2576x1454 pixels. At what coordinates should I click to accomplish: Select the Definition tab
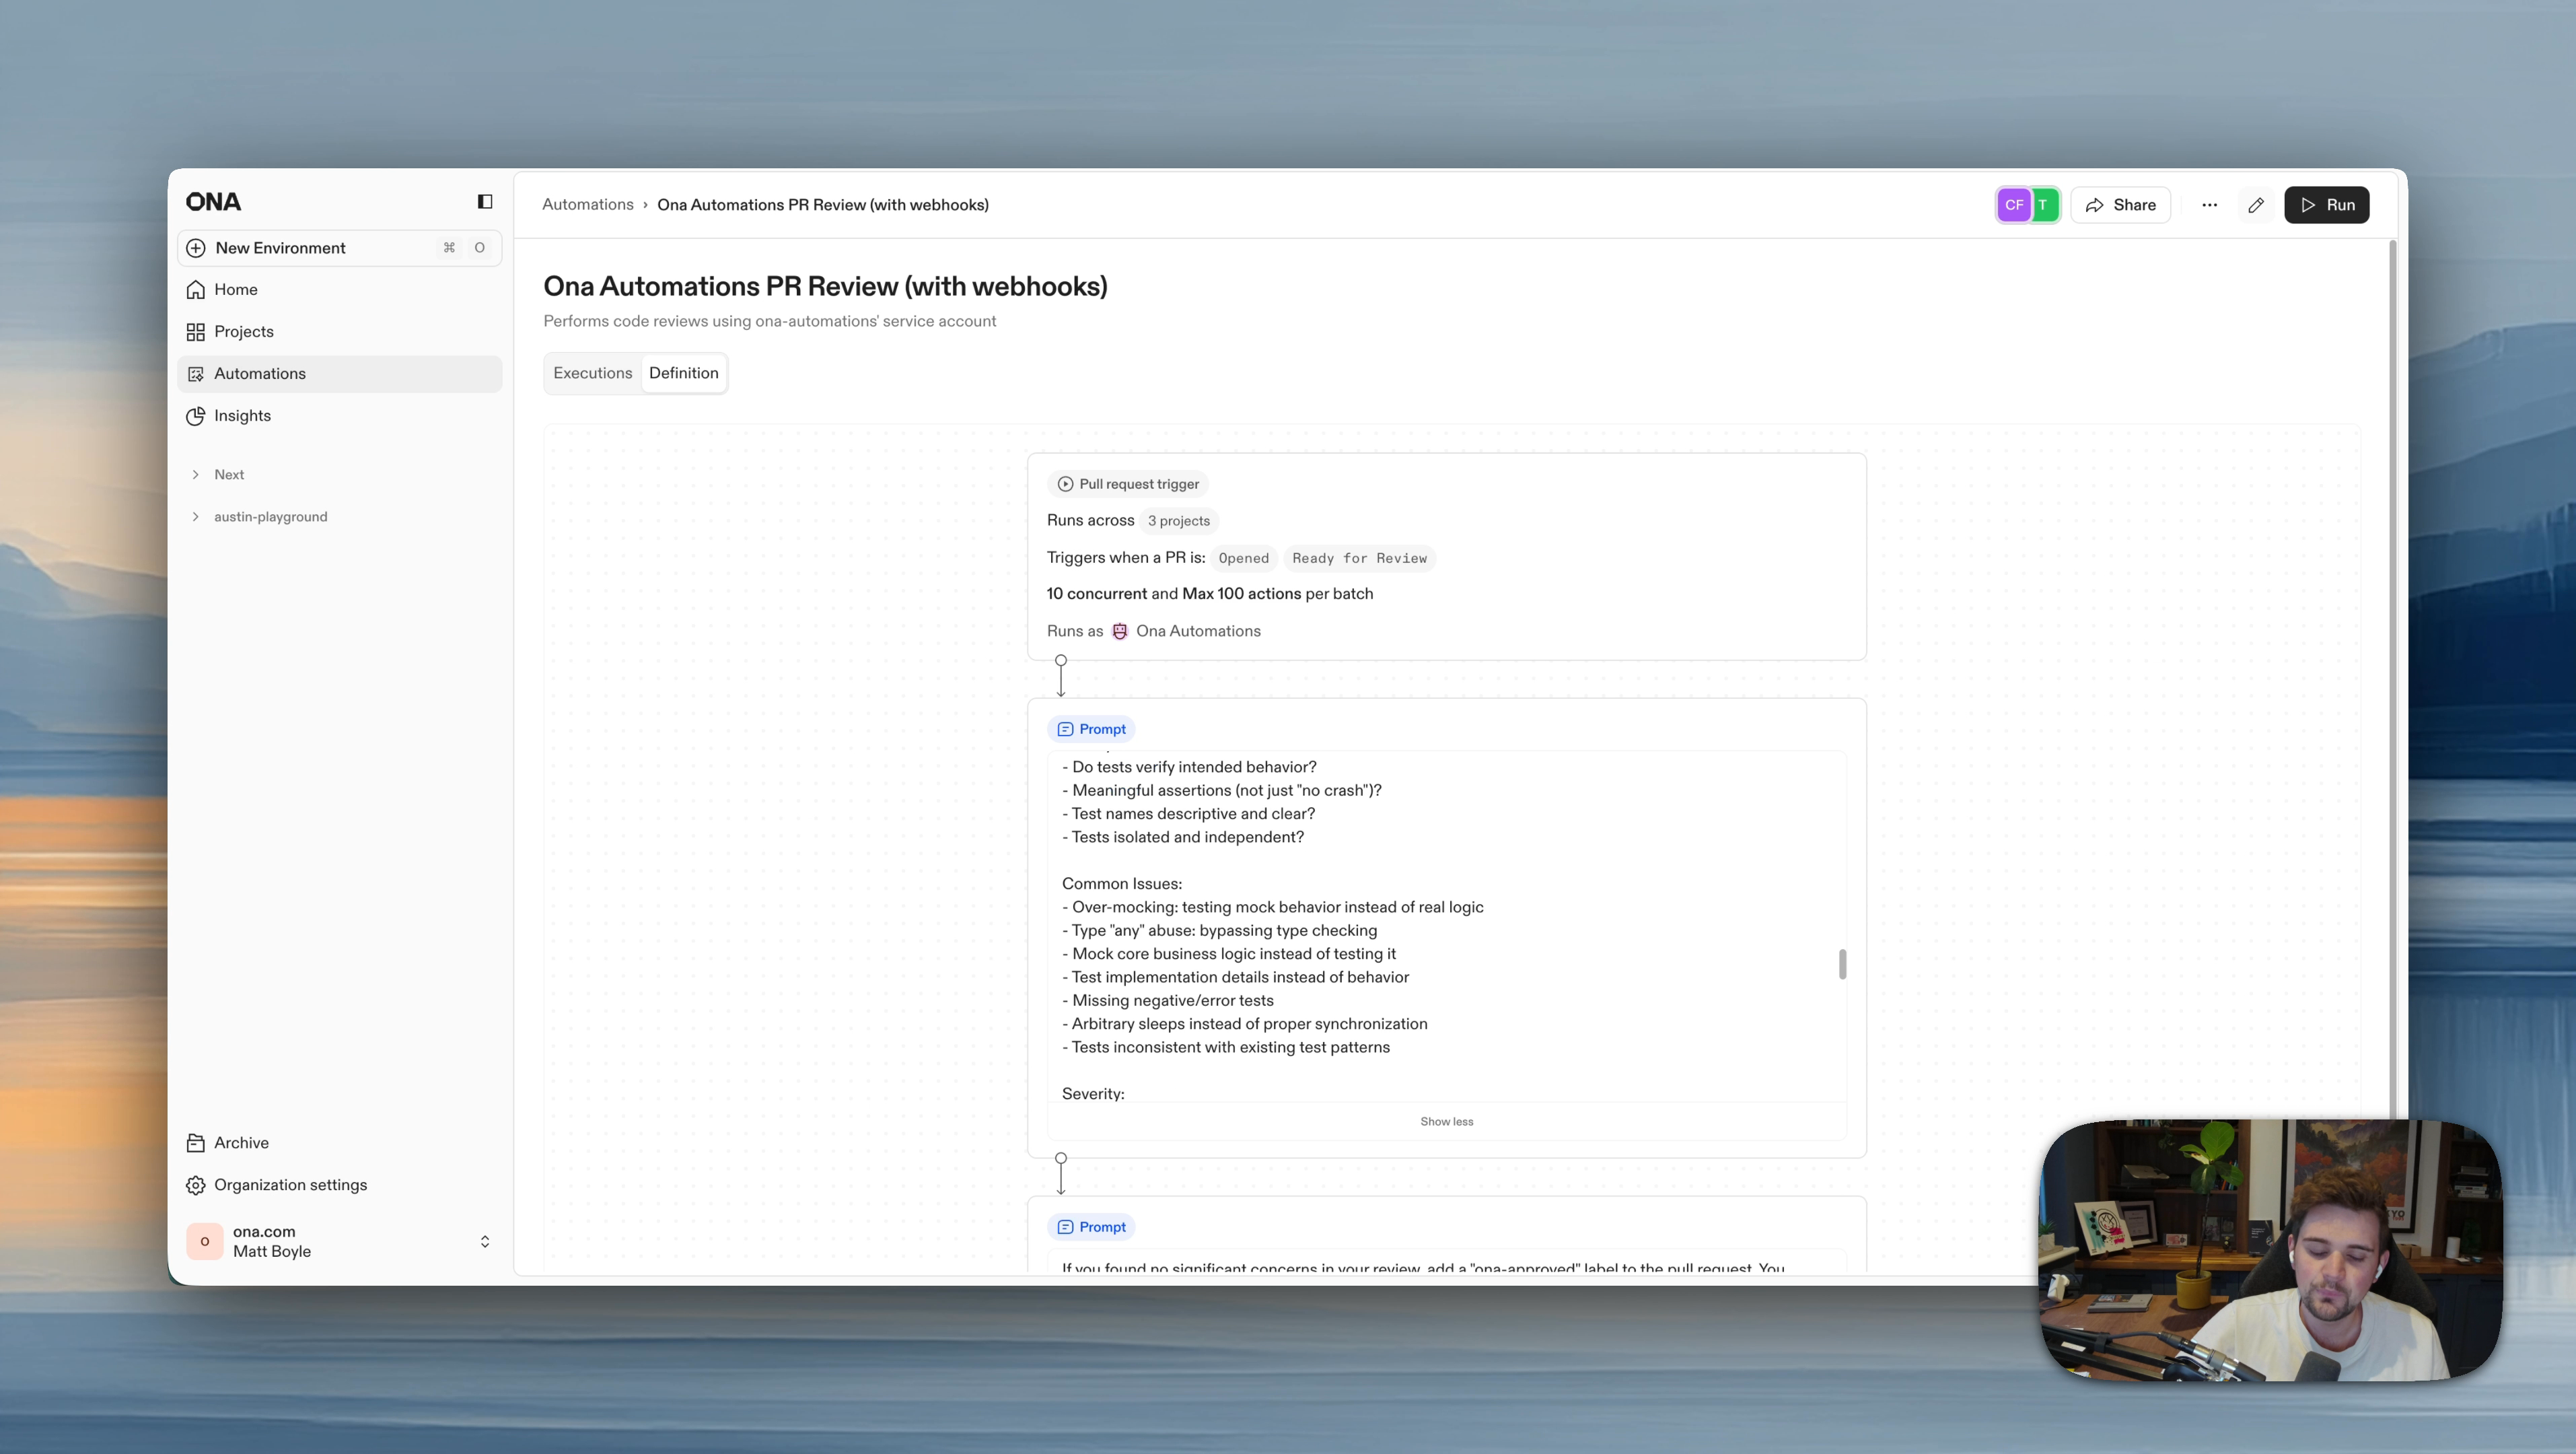coord(683,373)
